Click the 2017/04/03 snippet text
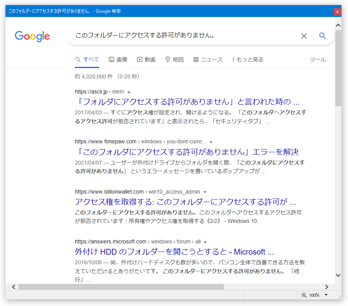The image size is (348, 306). point(191,117)
